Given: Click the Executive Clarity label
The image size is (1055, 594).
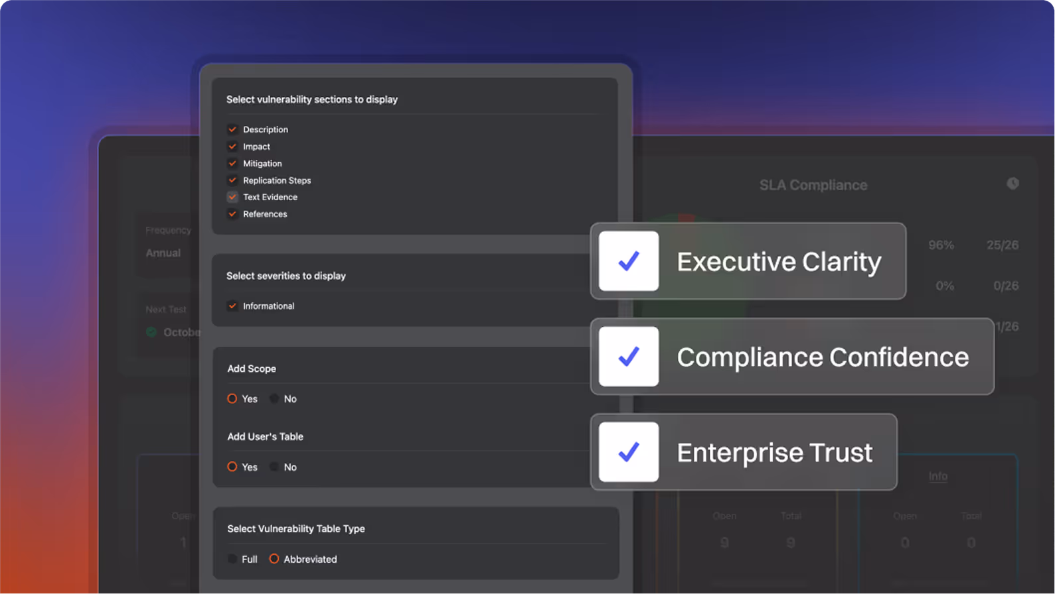Looking at the screenshot, I should [x=779, y=262].
